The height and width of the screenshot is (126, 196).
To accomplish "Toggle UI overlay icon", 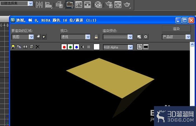I will coord(139,47).
